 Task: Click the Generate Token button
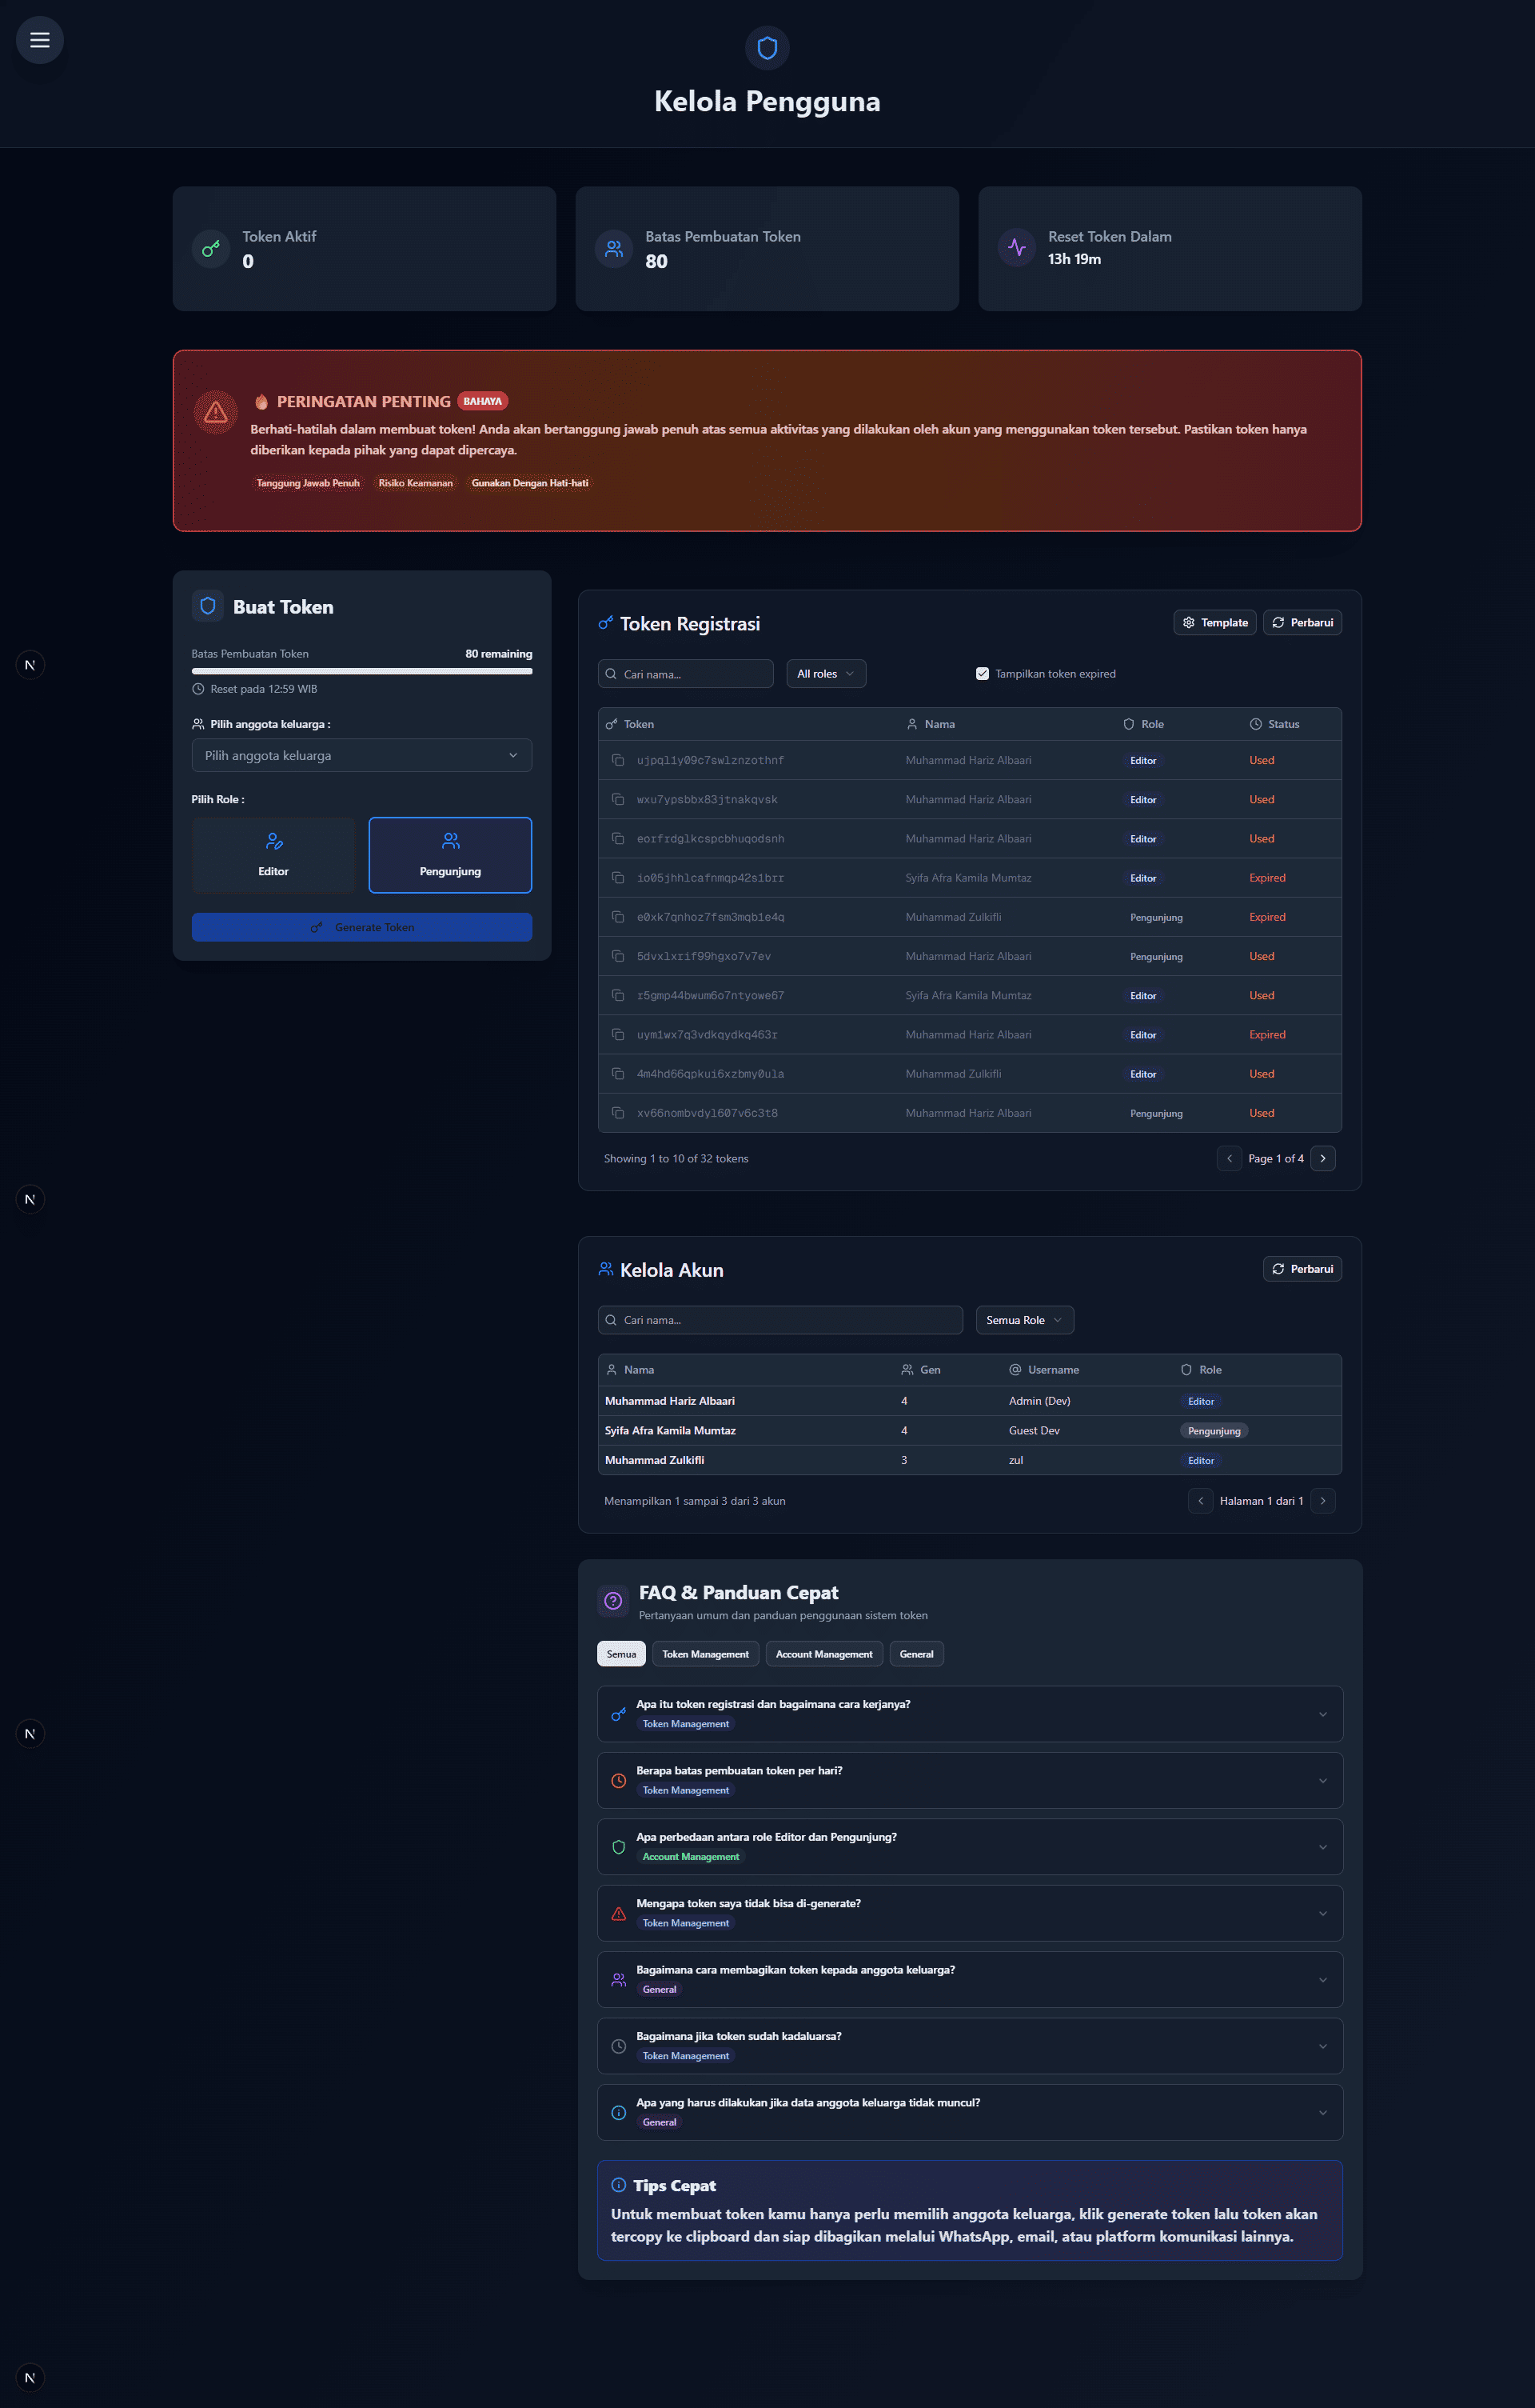click(x=361, y=927)
